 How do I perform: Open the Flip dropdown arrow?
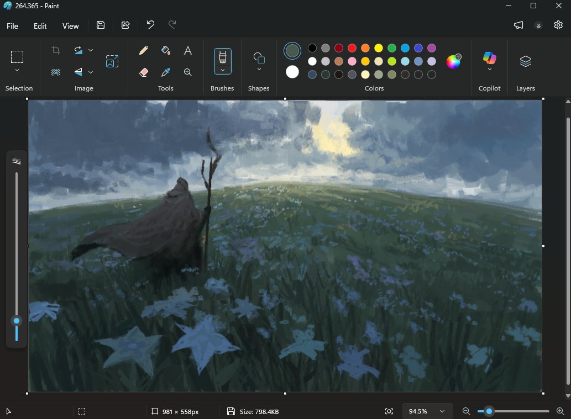(91, 72)
